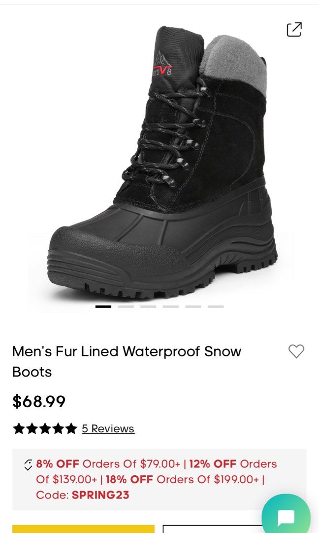Screen dimensions: 319x533
Task: Tap the 8% OFF offer text
Action: [58, 463]
